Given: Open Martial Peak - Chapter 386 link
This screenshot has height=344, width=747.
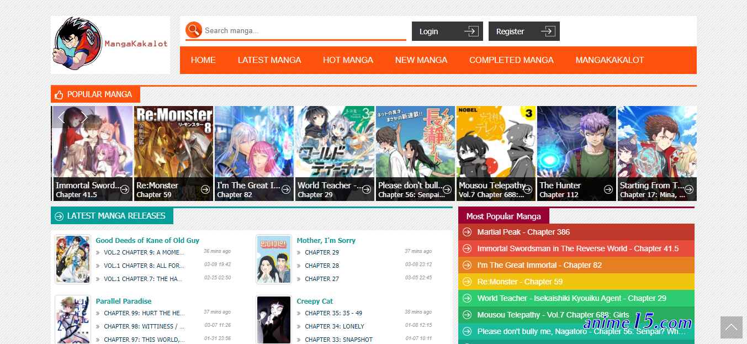Looking at the screenshot, I should pyautogui.click(x=523, y=232).
